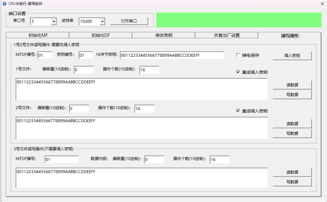Image resolution: width=327 pixels, height=202 pixels.
Task: Toggle the 掉电保存 checkbox
Action: [238, 55]
